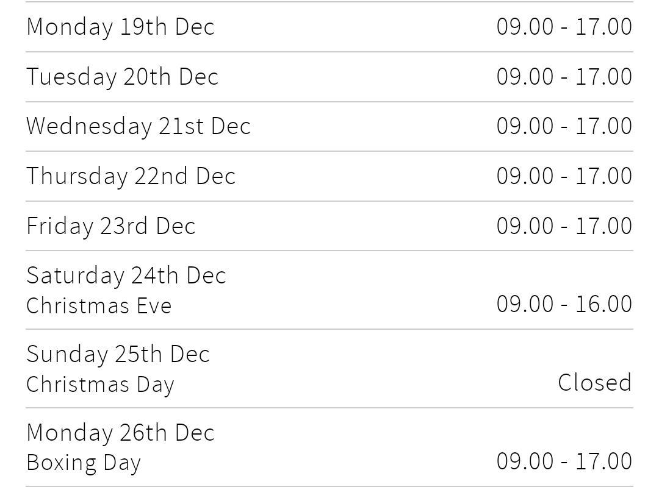This screenshot has height=487, width=659.
Task: Click the hours for Friday 23rd Dec
Action: tap(564, 226)
